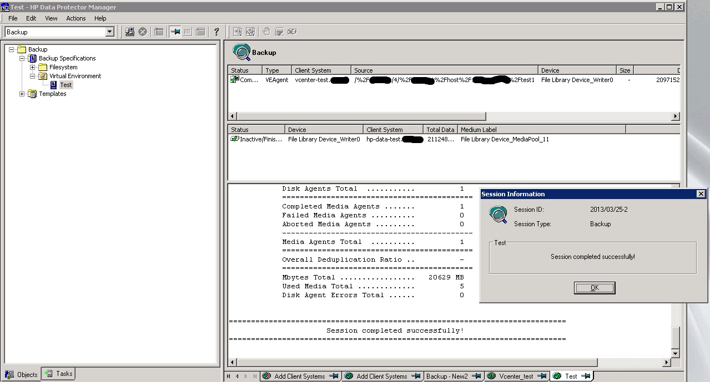This screenshot has width=710, height=382.
Task: Click the Templates tree icon
Action: [x=33, y=94]
